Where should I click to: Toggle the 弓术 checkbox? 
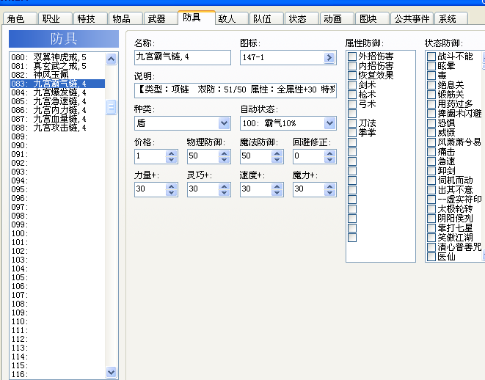(x=352, y=104)
